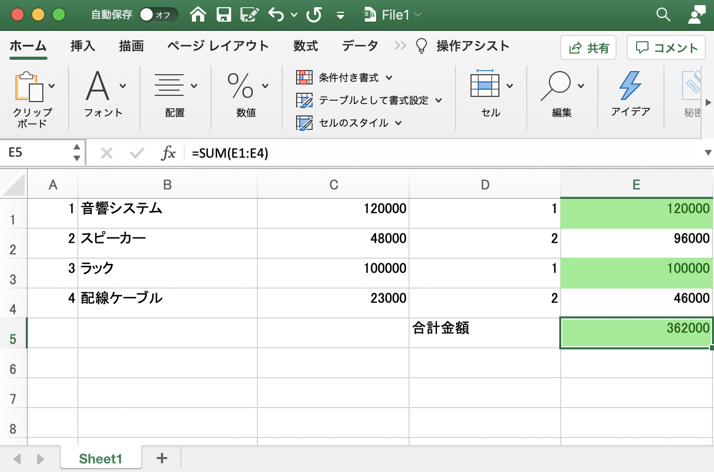Undo the last action

277,14
